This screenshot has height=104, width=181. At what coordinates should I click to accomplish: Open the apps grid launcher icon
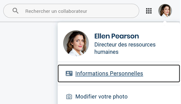coord(149,11)
